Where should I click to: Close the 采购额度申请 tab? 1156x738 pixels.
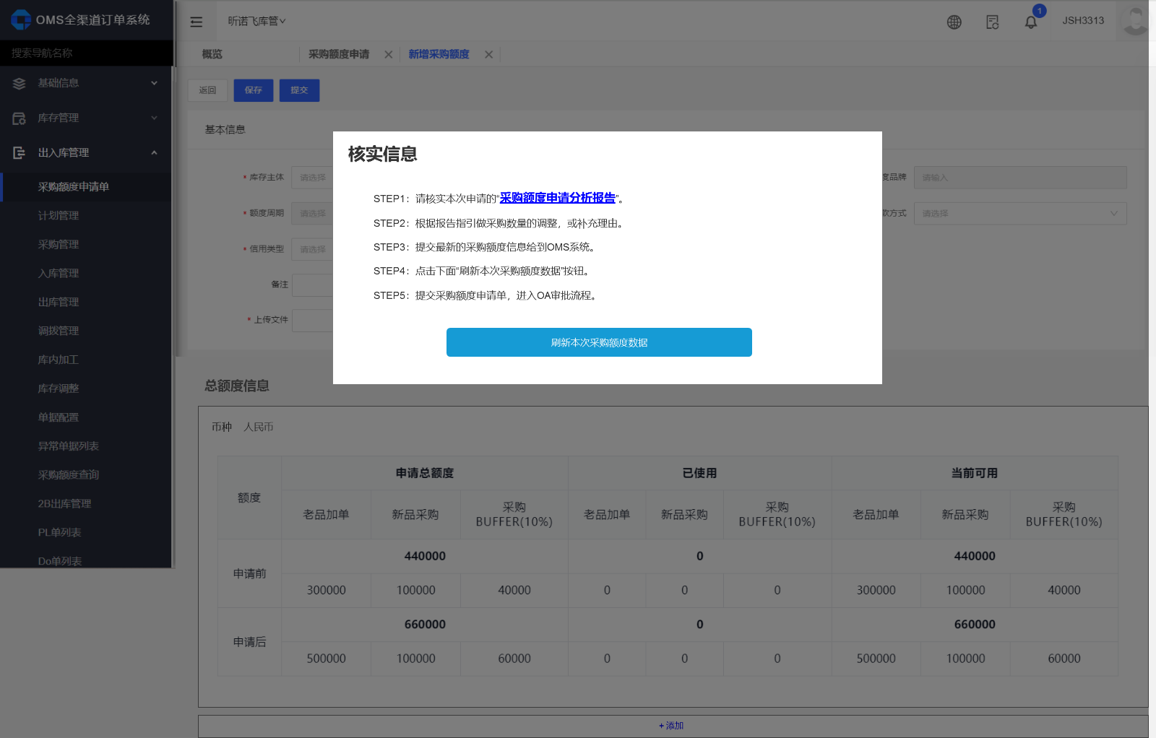(x=389, y=54)
